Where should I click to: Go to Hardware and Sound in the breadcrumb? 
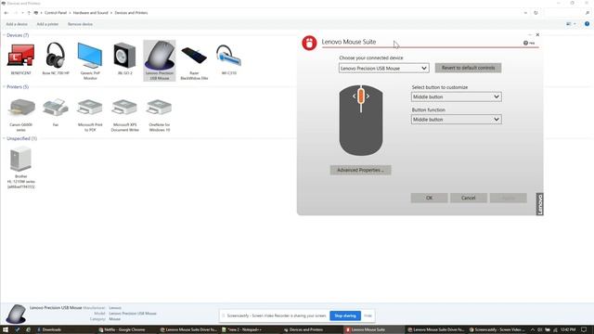point(91,13)
